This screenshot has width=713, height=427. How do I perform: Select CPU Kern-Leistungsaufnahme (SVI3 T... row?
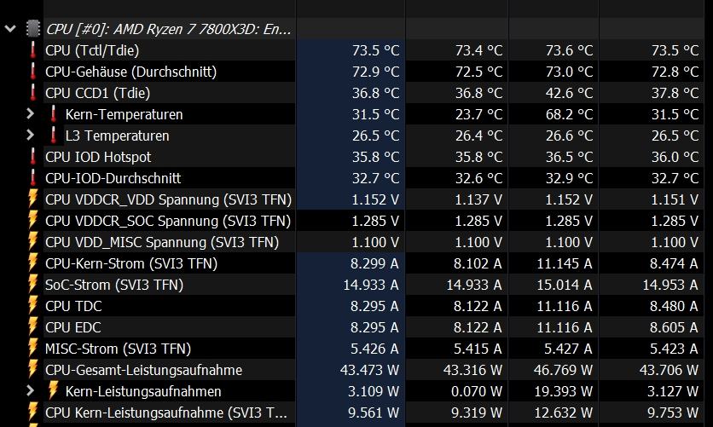166,413
